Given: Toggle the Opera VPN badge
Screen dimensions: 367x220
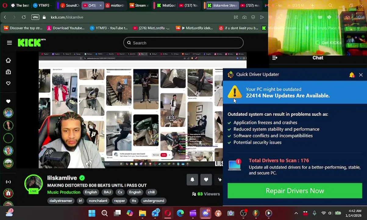Looking at the screenshot, I should pyautogui.click(x=35, y=17).
